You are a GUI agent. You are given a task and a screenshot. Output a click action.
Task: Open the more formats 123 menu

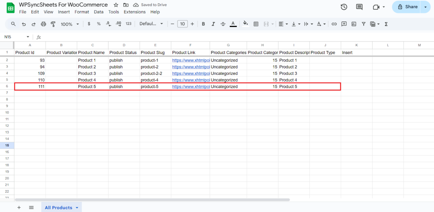(128, 24)
